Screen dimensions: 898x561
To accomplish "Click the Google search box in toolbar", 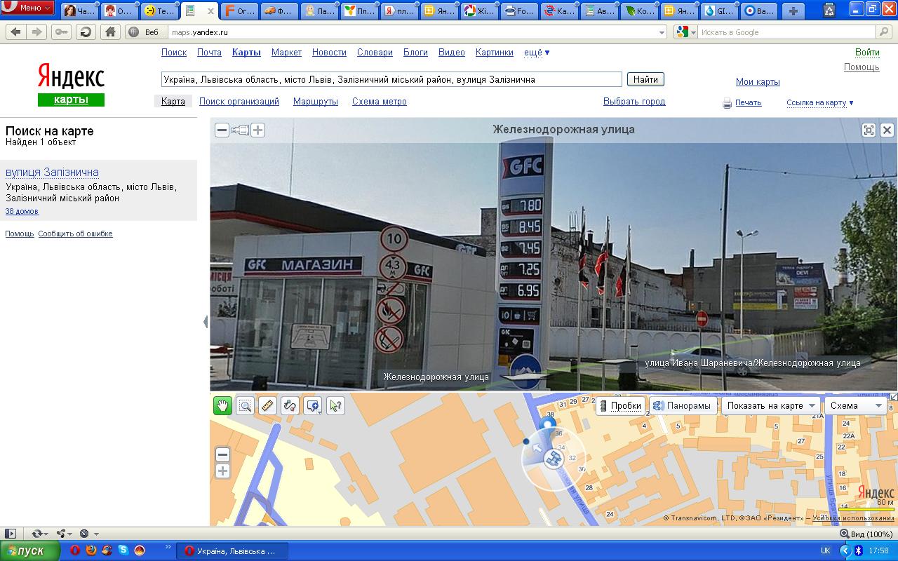I will pyautogui.click(x=788, y=32).
